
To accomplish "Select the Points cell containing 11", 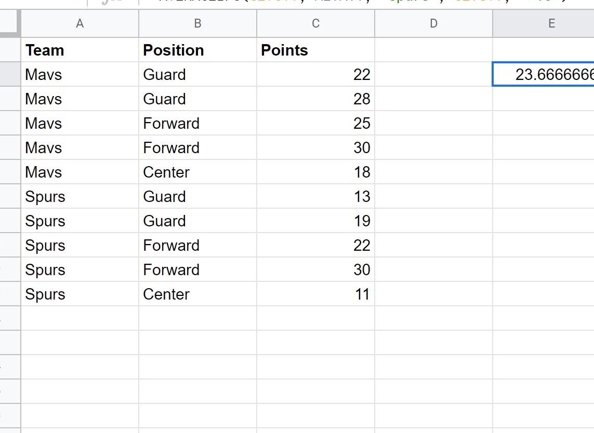I will pyautogui.click(x=315, y=294).
